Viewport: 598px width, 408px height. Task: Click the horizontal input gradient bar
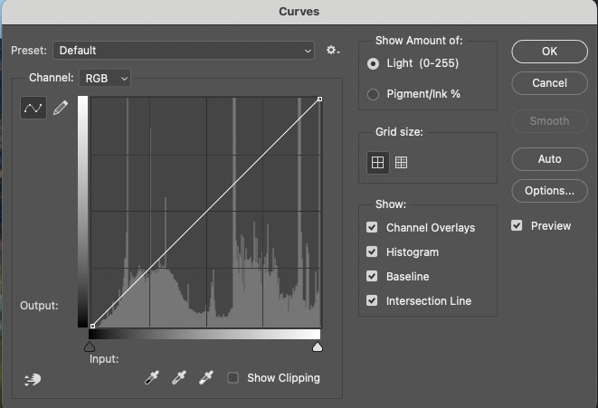click(x=204, y=335)
